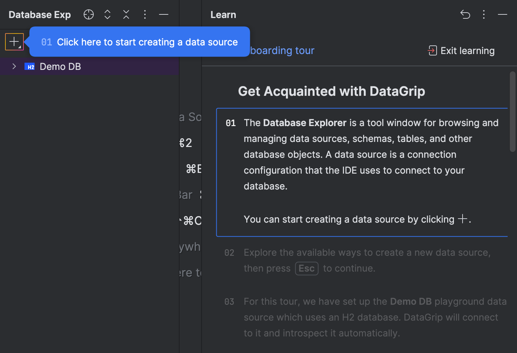This screenshot has width=517, height=353.
Task: Click step 02 text about exploring data sources
Action: point(367,260)
